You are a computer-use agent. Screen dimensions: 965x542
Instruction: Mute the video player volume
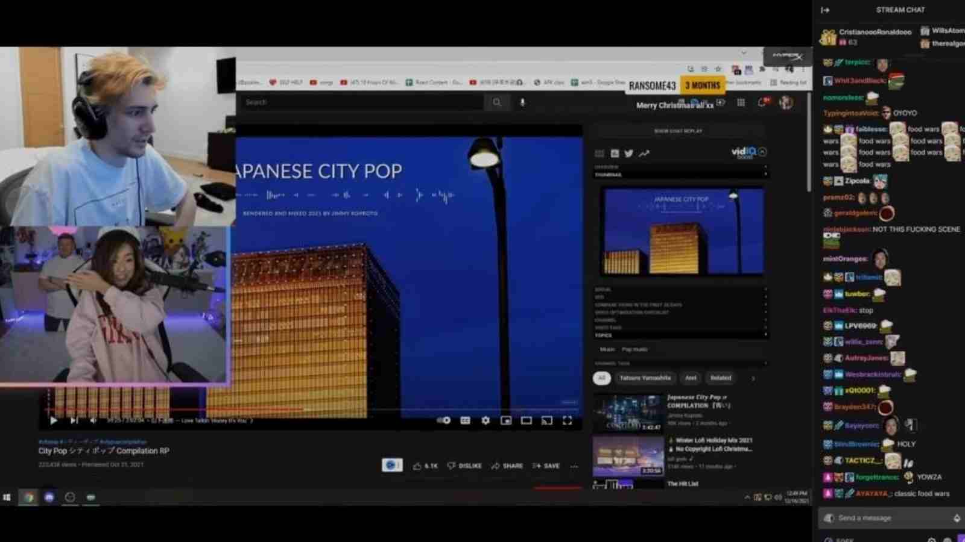pos(93,420)
